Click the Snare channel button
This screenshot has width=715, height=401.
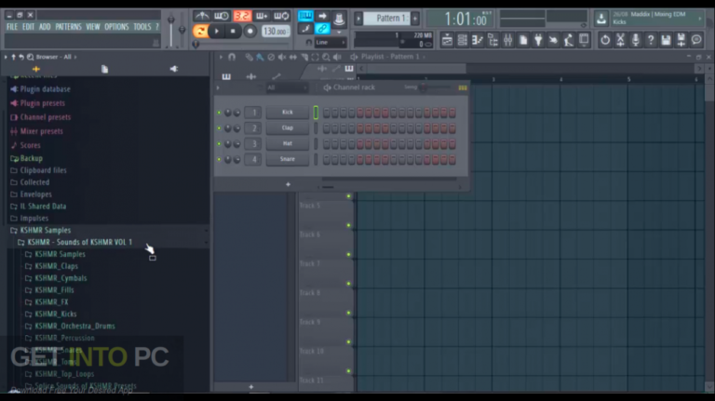point(288,159)
